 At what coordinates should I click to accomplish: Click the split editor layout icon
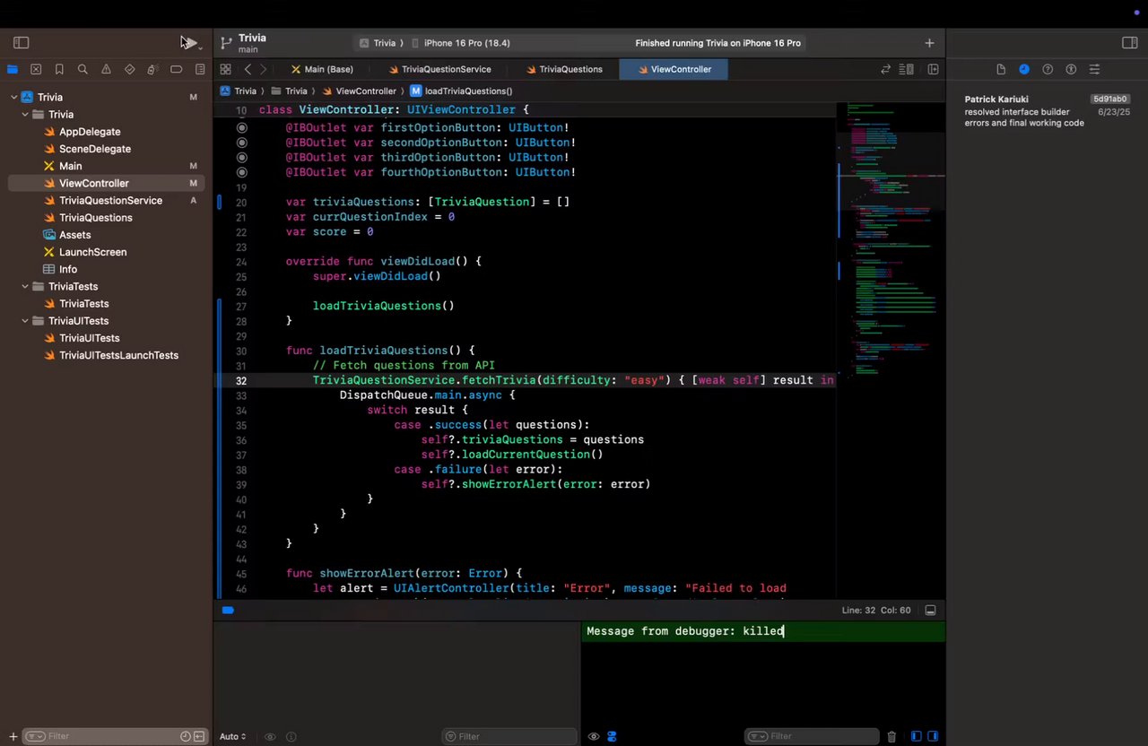[x=933, y=69]
